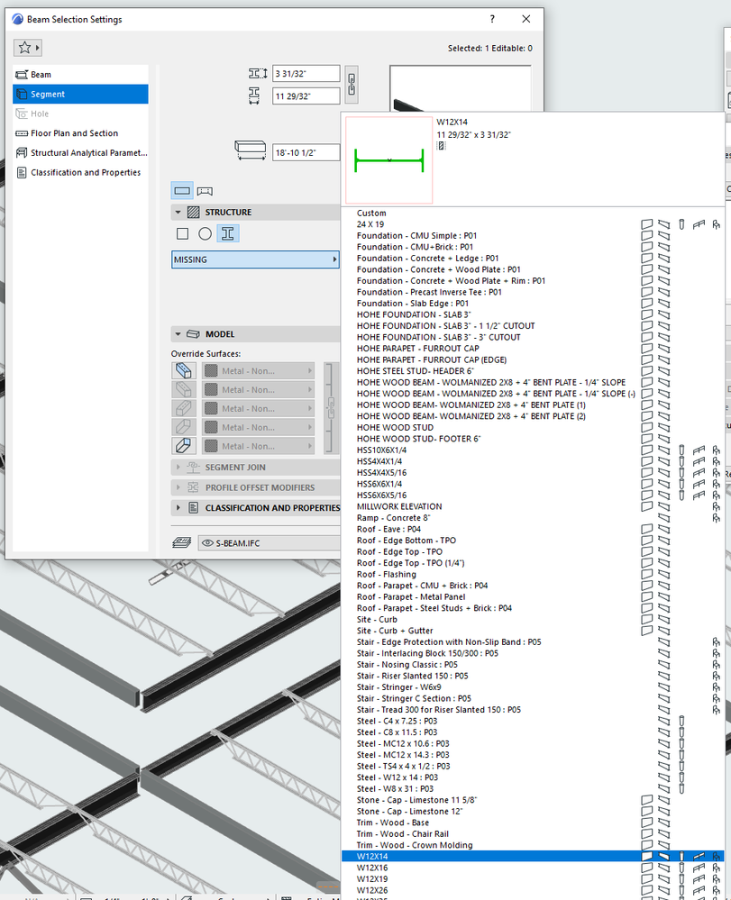
Task: Open the Structural Analytical Parameters page
Action: 81,151
